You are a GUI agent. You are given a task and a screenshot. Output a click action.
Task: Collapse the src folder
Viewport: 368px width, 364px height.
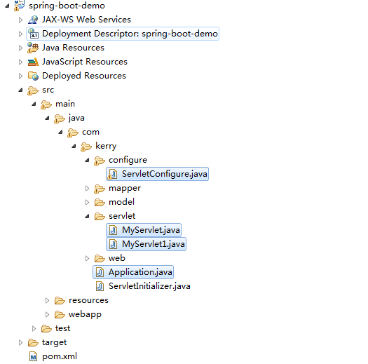click(20, 90)
